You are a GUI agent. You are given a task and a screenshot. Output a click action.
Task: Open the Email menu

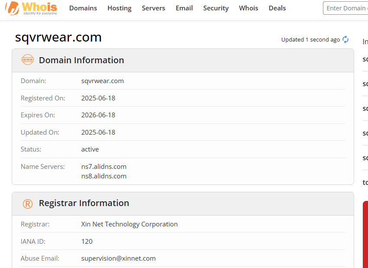[x=184, y=8]
